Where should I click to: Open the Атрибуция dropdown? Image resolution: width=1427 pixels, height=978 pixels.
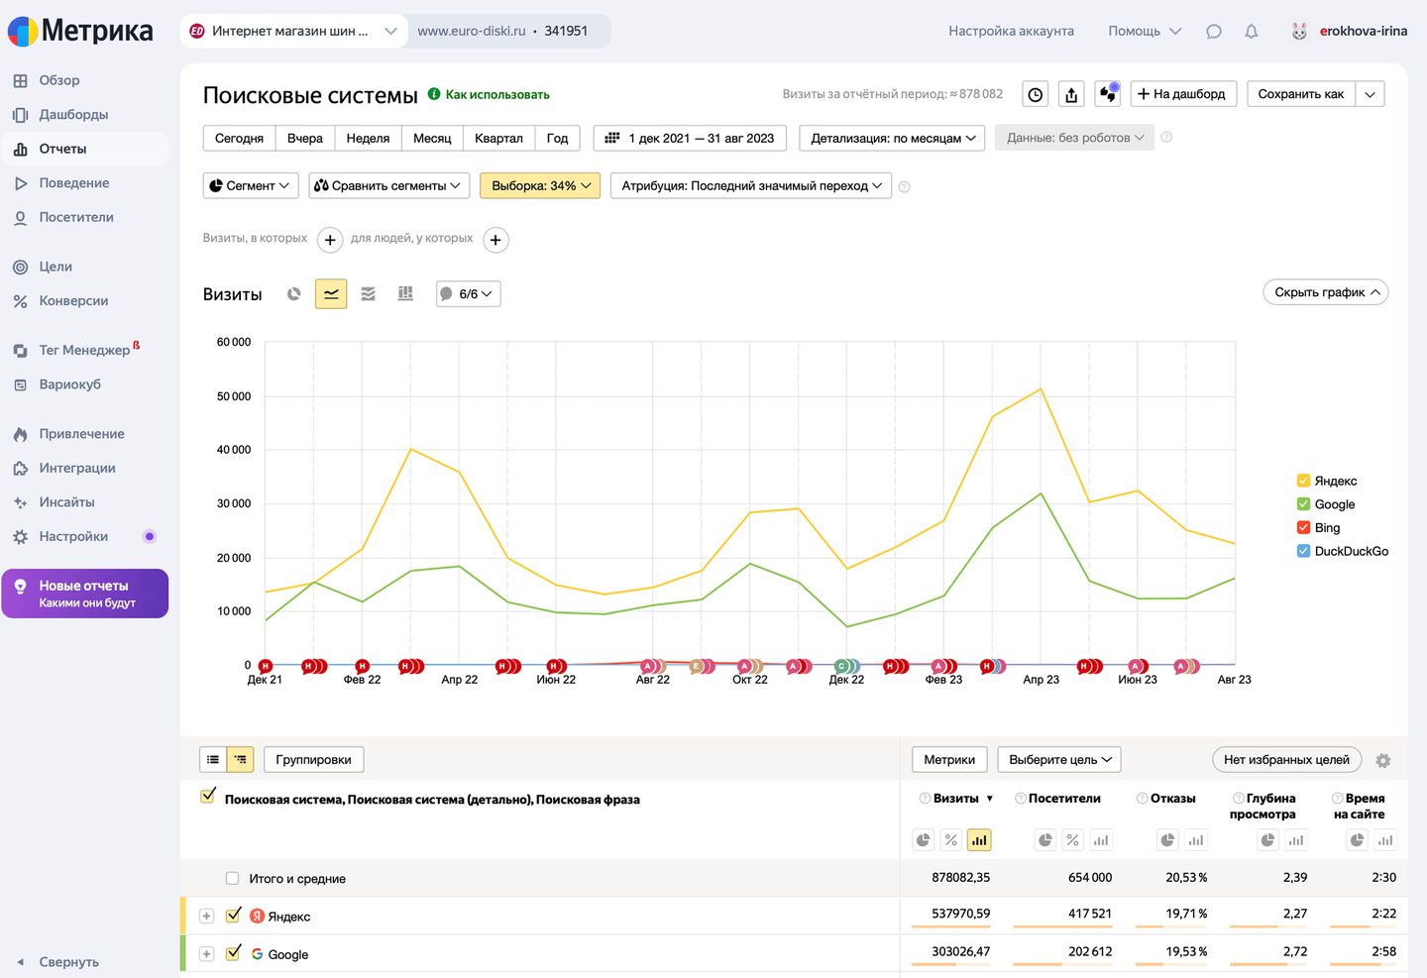click(751, 185)
